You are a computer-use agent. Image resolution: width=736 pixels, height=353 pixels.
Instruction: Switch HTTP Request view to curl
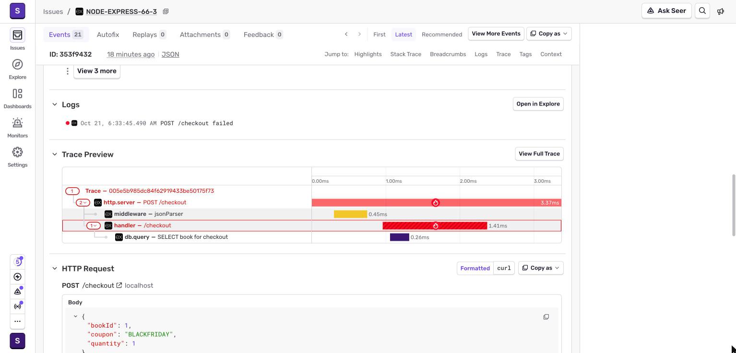(504, 268)
